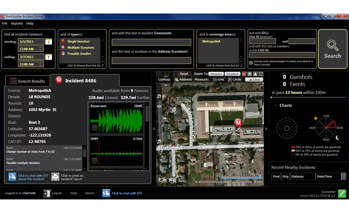Click the second Flex ID field

302,41
